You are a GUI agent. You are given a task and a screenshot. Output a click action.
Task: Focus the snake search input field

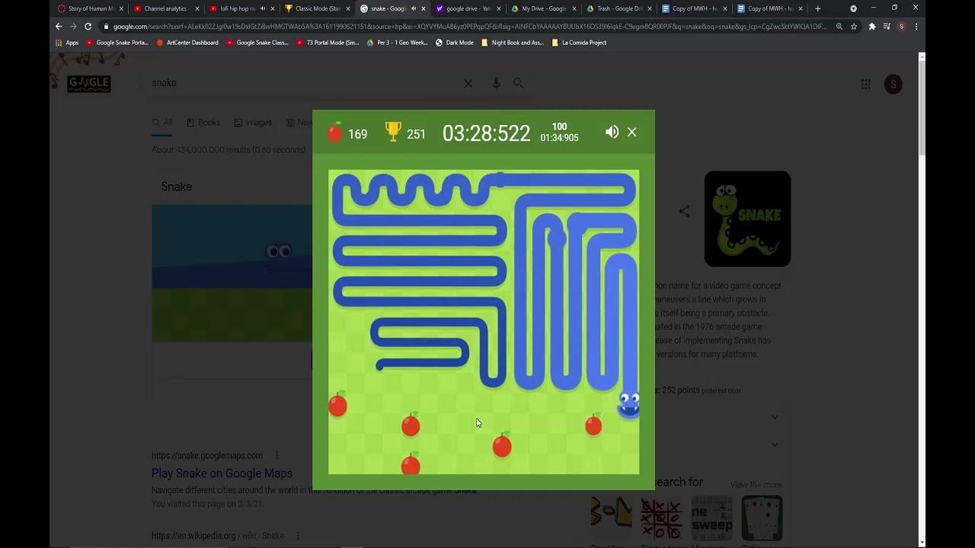click(x=305, y=83)
